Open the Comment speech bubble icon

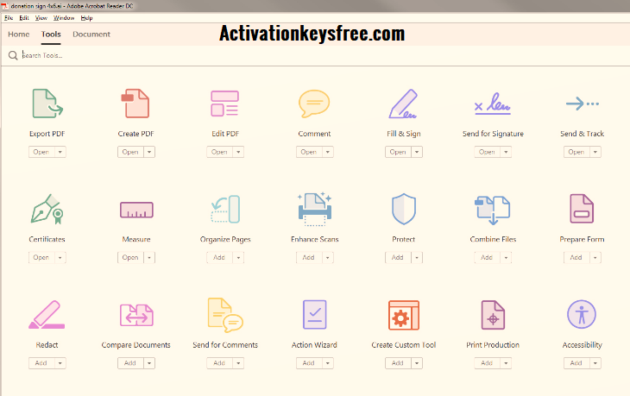click(314, 104)
